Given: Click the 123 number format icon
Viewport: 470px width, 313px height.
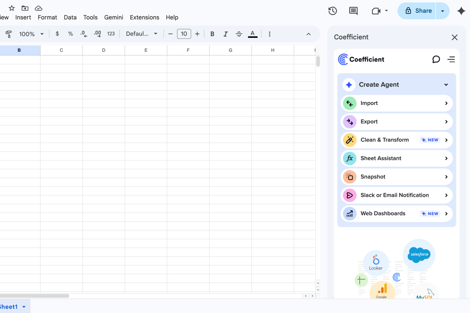Looking at the screenshot, I should (111, 34).
